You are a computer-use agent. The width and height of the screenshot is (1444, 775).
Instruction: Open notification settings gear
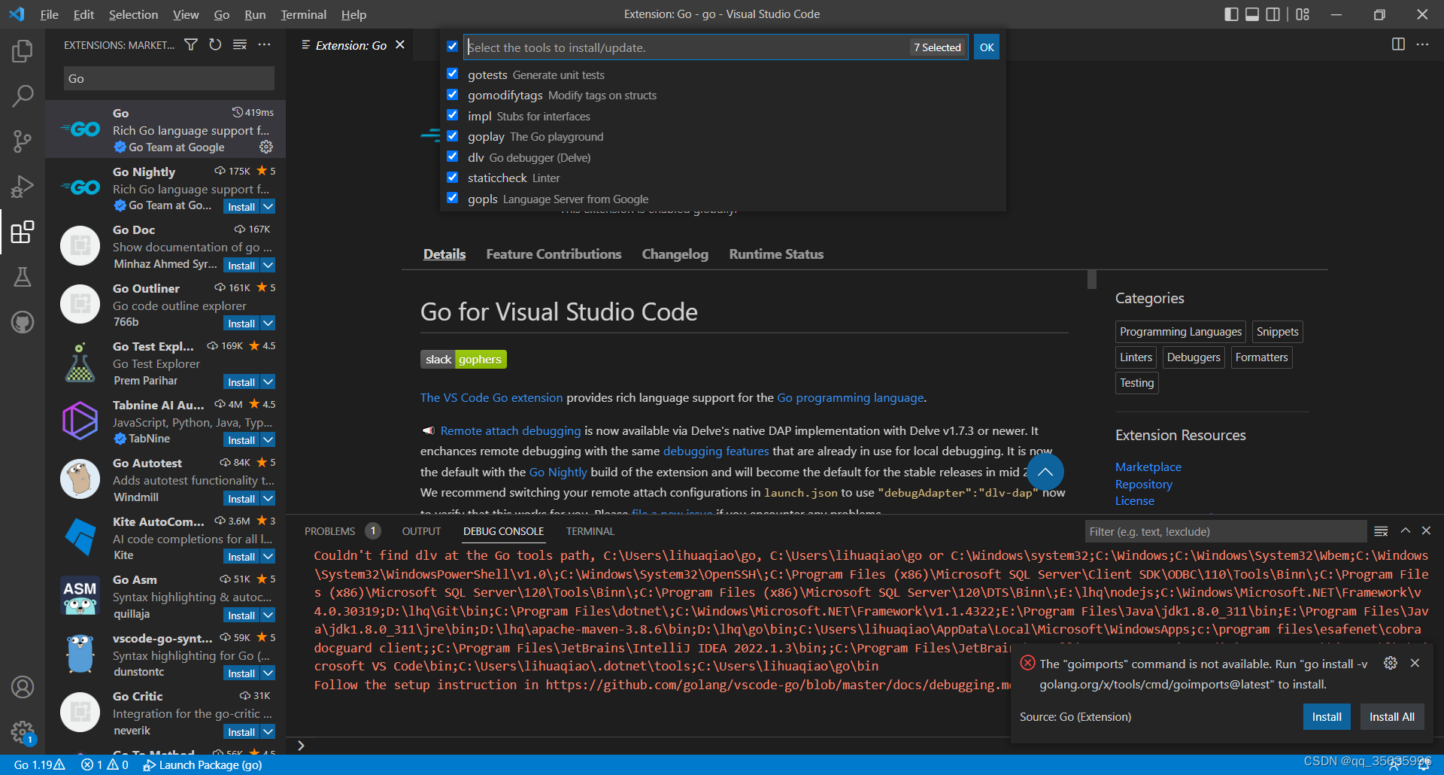coord(1391,663)
